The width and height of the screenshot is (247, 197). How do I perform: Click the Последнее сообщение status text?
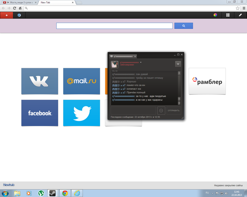click(x=135, y=117)
